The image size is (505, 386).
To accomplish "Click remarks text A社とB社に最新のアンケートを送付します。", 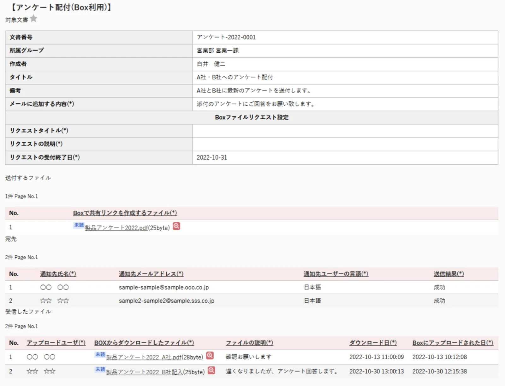I will coord(255,91).
